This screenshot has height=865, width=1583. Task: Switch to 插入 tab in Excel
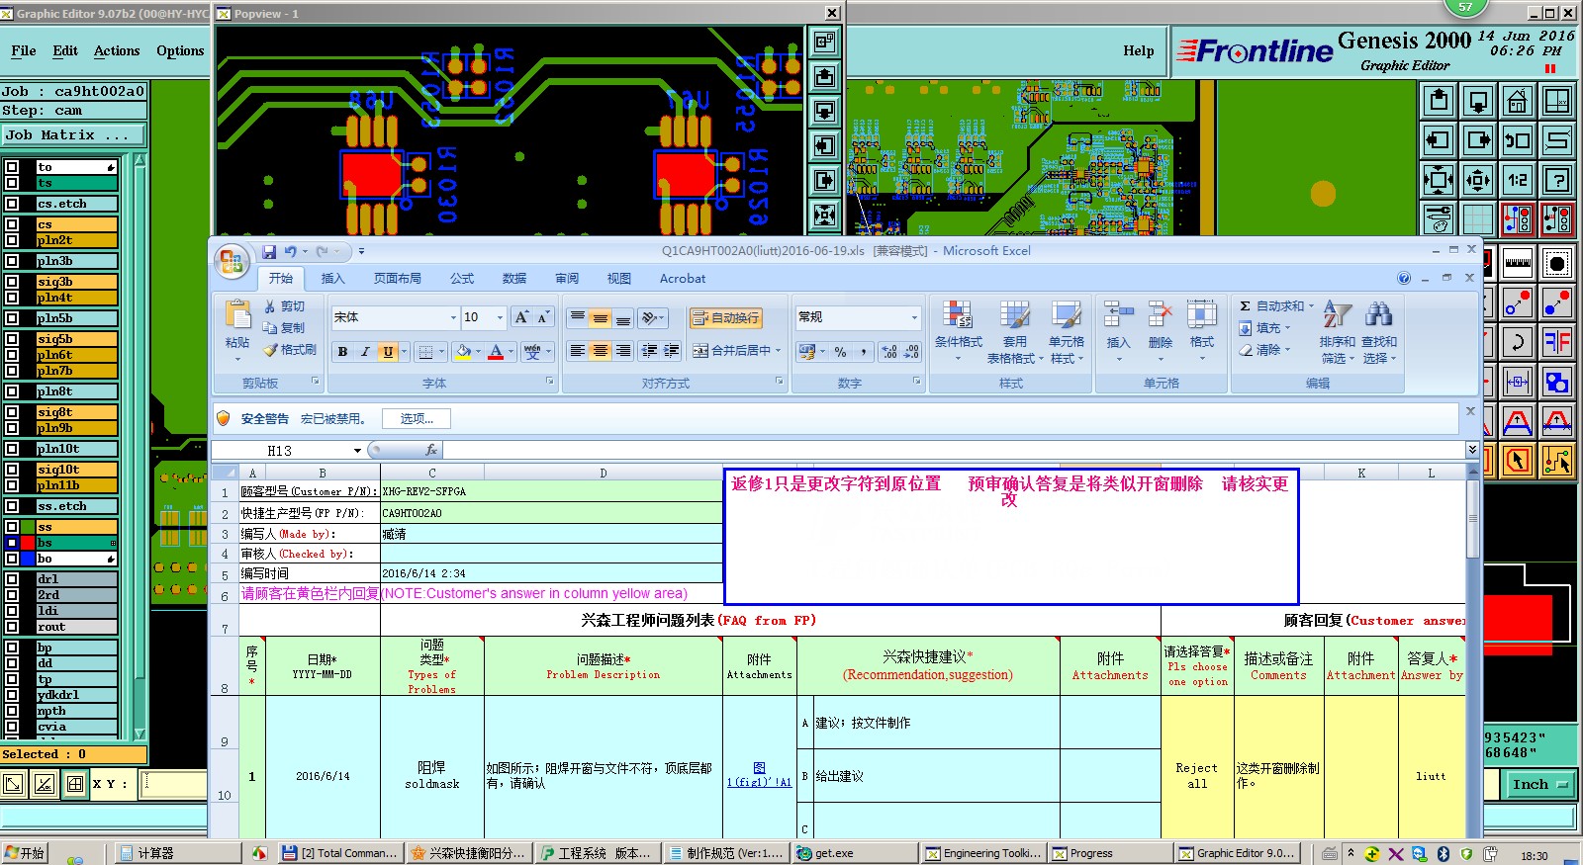[x=333, y=279]
